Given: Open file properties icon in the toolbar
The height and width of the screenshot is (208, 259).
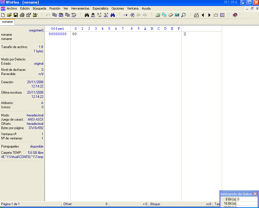Looking at the screenshot, I should point(29,15).
